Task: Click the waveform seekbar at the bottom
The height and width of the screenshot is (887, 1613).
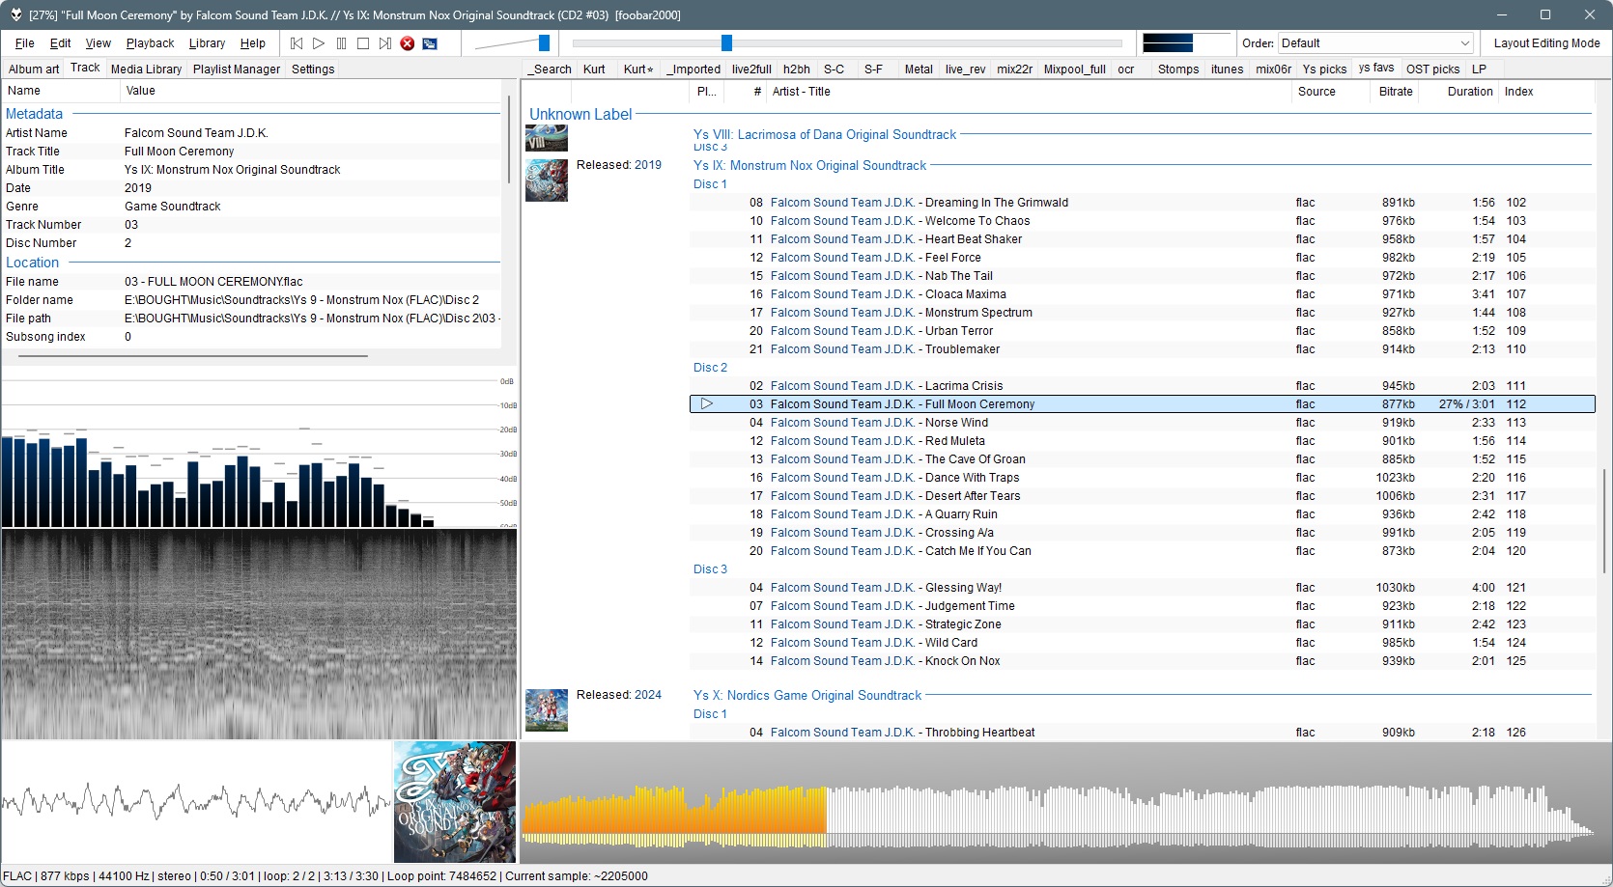Action: click(x=1062, y=811)
